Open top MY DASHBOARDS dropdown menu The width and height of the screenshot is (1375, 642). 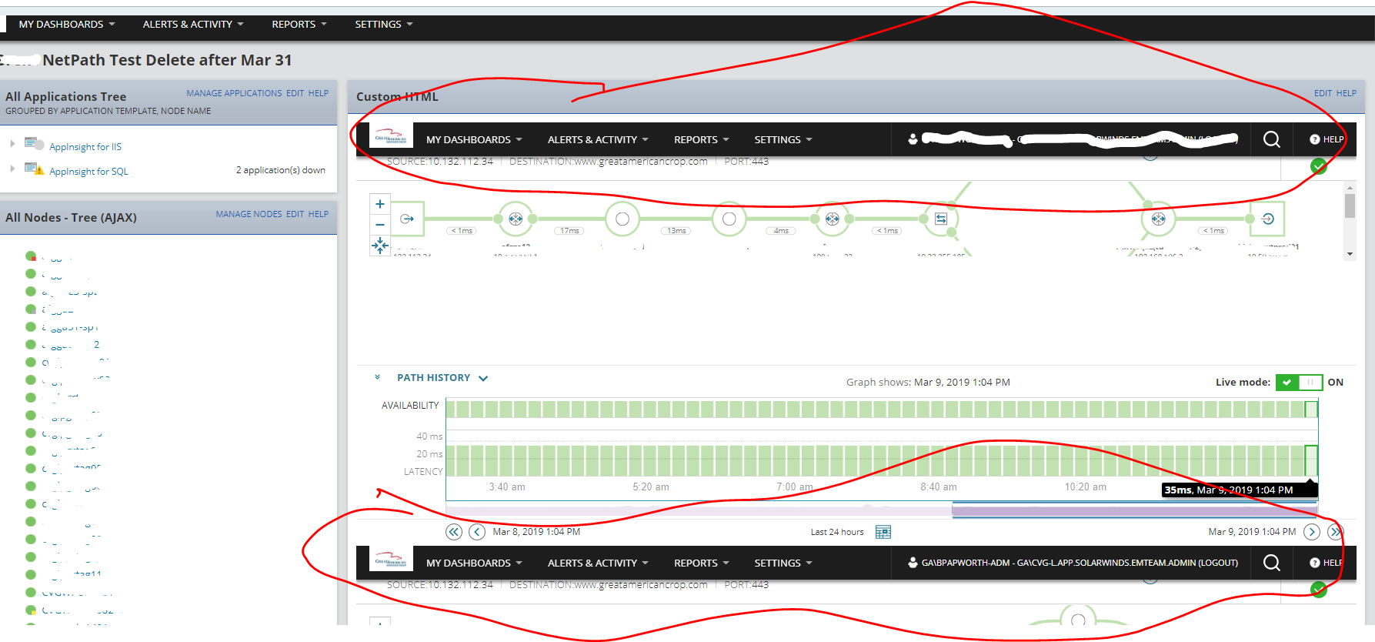point(67,24)
